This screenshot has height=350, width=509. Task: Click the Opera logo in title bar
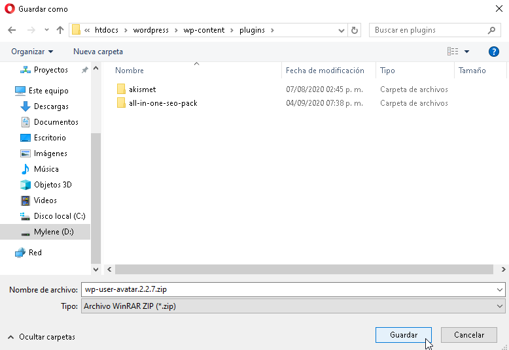[9, 8]
